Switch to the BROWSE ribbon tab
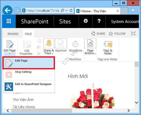141x115 pixels. point(13,34)
